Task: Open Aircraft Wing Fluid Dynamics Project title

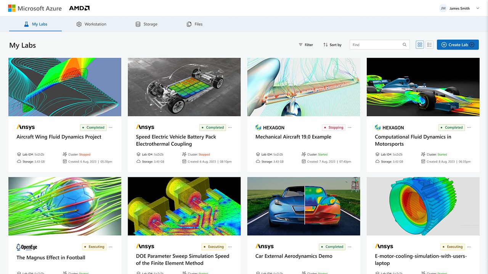Action: pyautogui.click(x=59, y=137)
